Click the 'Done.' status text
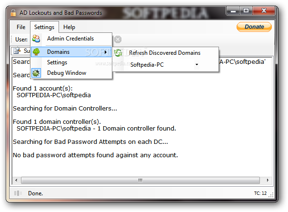The width and height of the screenshot is (288, 212). coord(35,193)
